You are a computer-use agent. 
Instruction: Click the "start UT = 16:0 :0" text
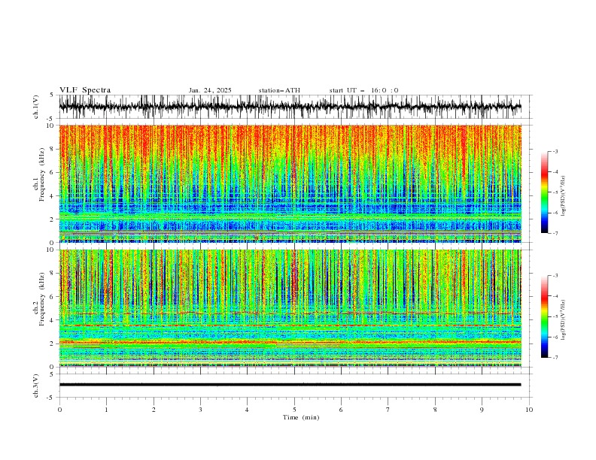[363, 90]
